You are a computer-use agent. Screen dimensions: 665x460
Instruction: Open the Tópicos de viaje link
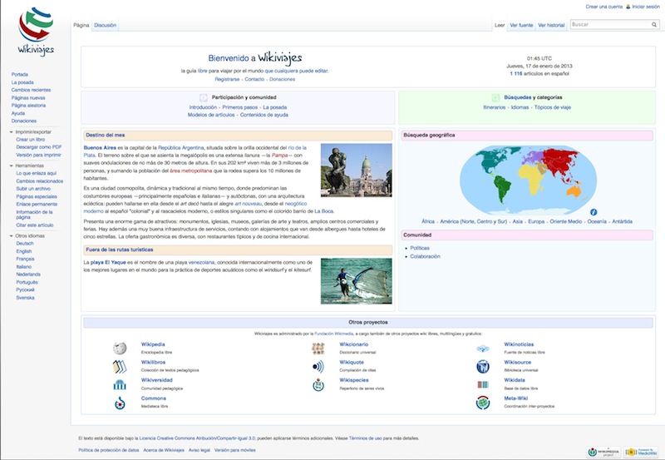coord(553,107)
